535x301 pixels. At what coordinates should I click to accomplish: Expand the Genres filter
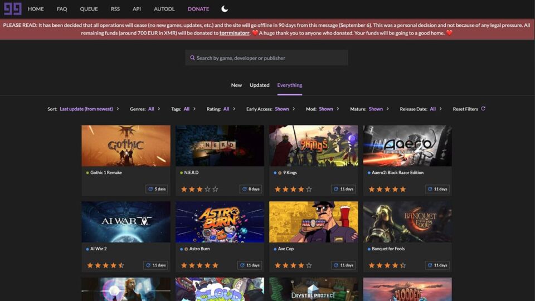145,109
